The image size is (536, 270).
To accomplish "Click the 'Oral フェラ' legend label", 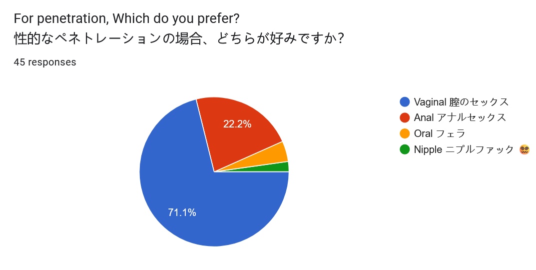I will [440, 133].
